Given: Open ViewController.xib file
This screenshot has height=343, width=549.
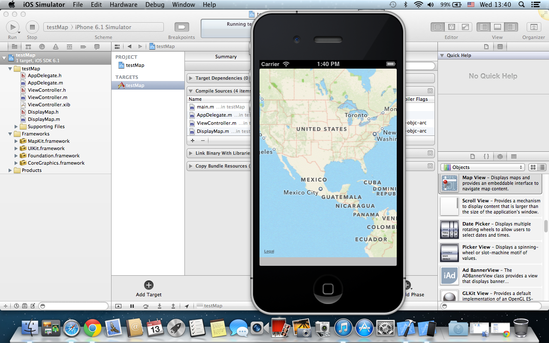Looking at the screenshot, I should (x=49, y=105).
